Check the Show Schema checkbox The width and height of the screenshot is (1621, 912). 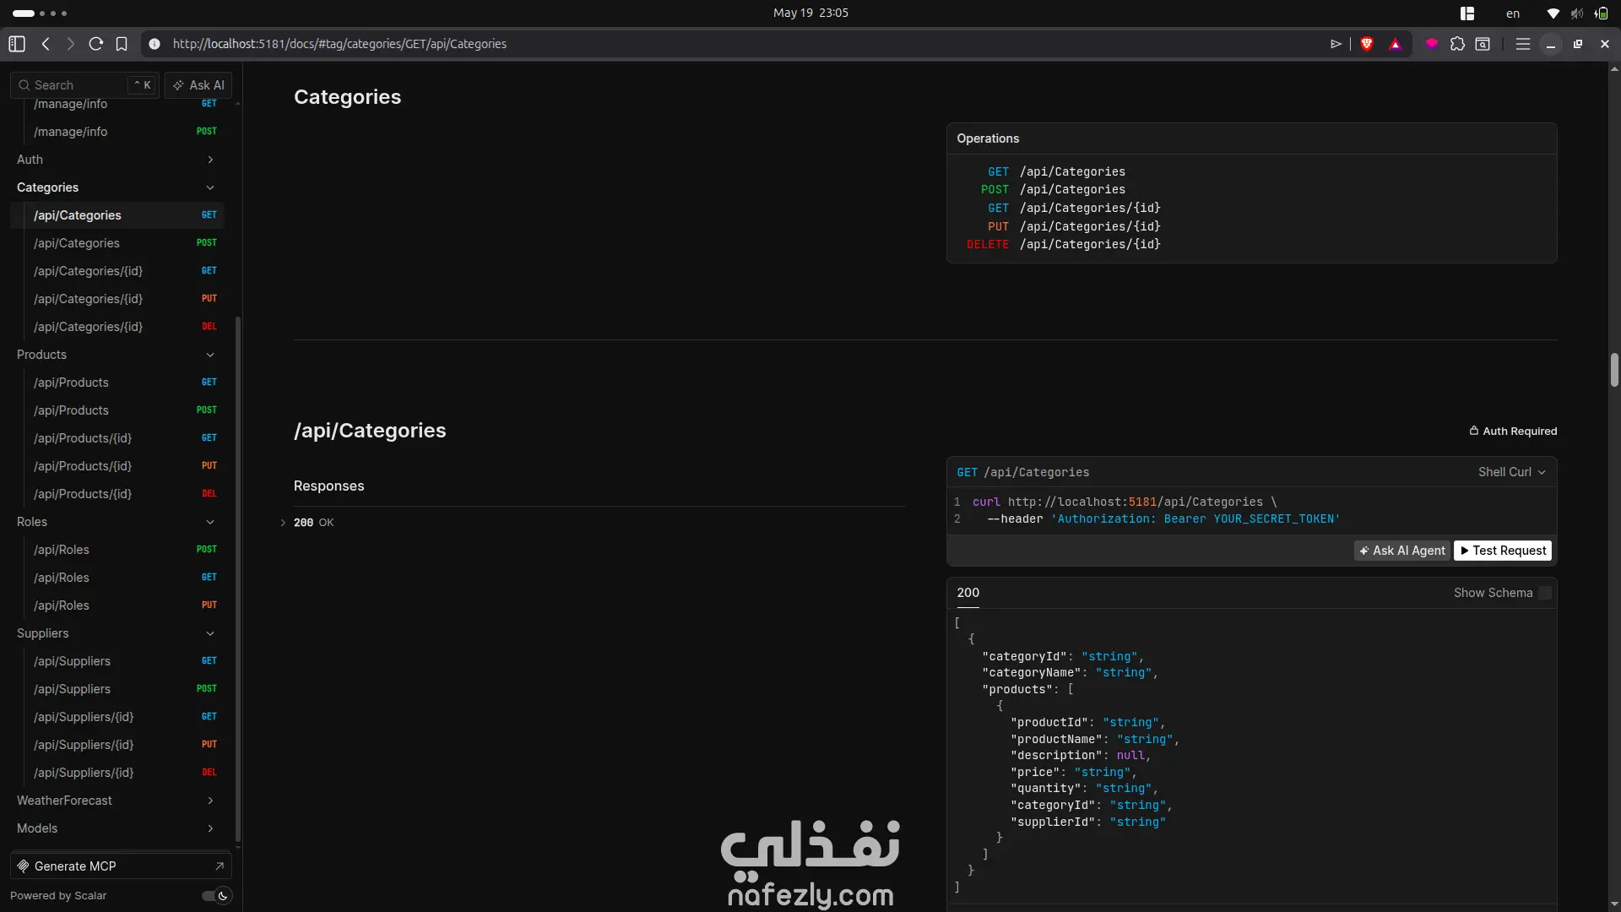(x=1545, y=593)
